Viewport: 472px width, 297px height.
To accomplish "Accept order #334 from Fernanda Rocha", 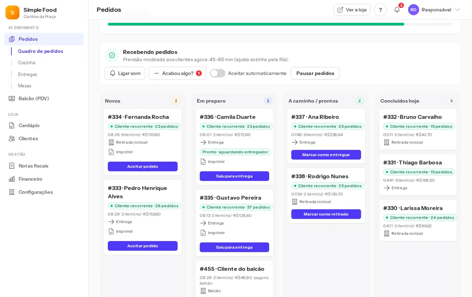I will pos(143,166).
